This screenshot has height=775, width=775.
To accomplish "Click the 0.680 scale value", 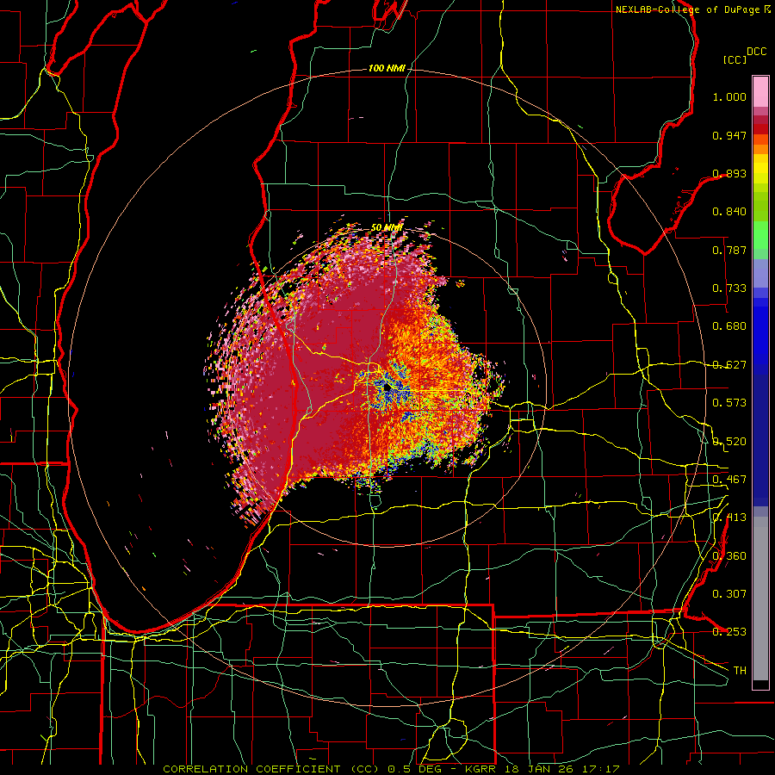I will point(729,326).
